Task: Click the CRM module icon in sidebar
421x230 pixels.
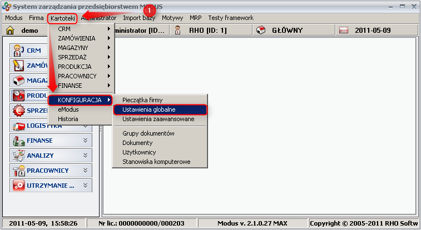Action: pos(18,51)
